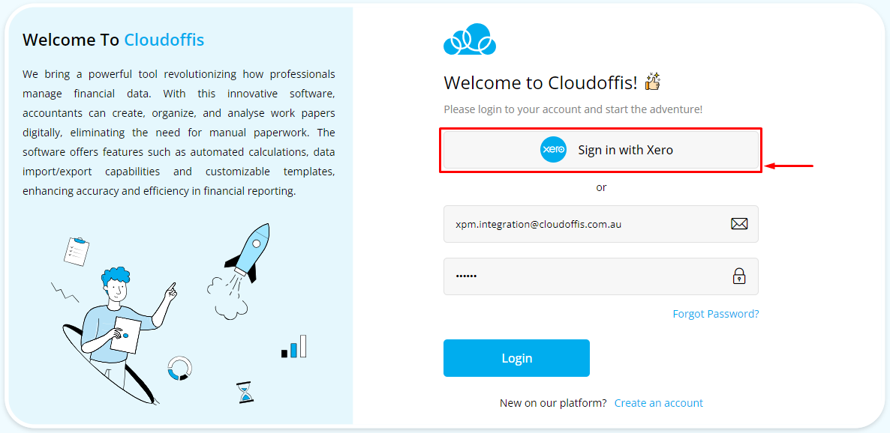Viewport: 890px width, 433px height.
Task: Click the Cloudoffis cloud logo
Action: click(470, 39)
